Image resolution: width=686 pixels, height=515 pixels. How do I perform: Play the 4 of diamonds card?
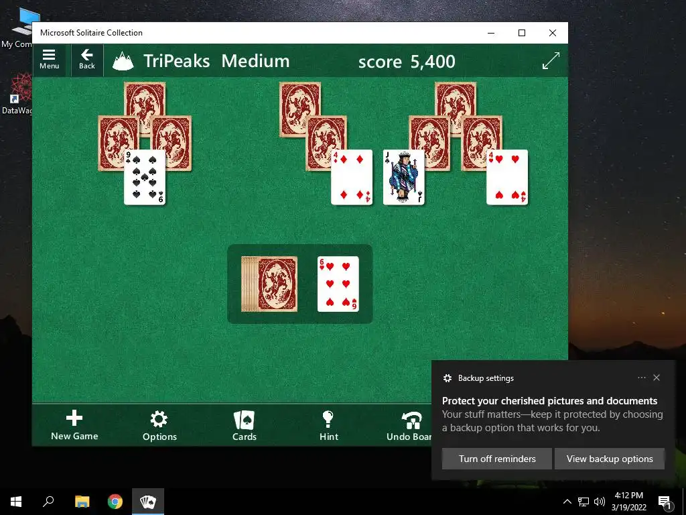point(352,177)
